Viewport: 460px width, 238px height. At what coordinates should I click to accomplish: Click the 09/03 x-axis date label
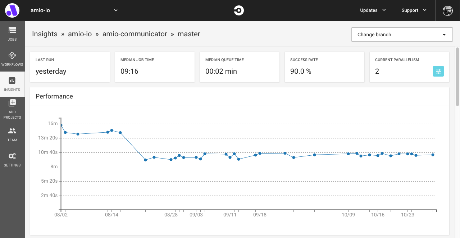[196, 215]
